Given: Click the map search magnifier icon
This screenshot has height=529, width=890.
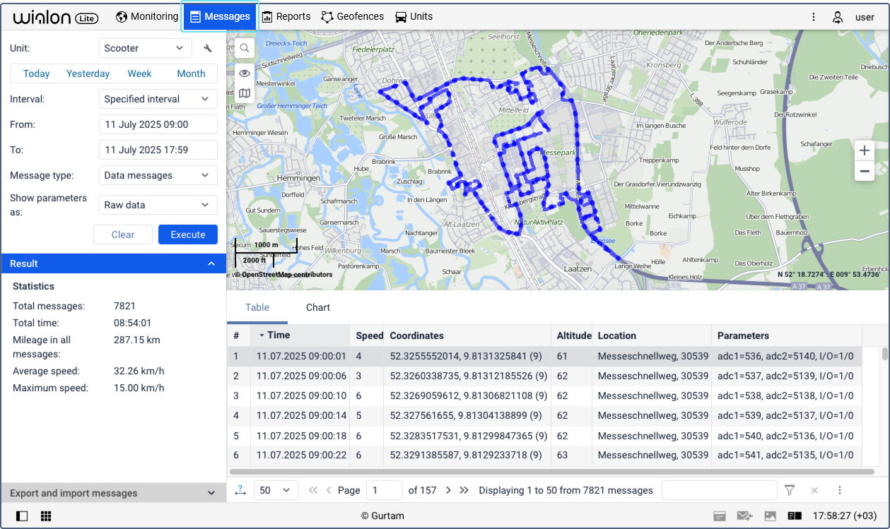Looking at the screenshot, I should [245, 48].
